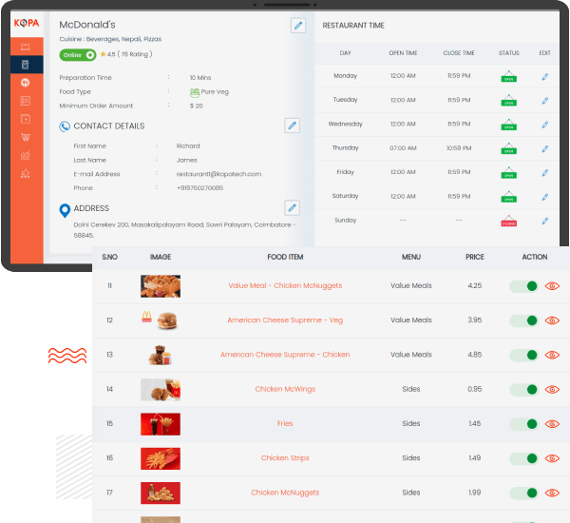Screen dimensions: 570x523
Task: Click Thursday's 07:00 AM open time
Action: [x=403, y=148]
